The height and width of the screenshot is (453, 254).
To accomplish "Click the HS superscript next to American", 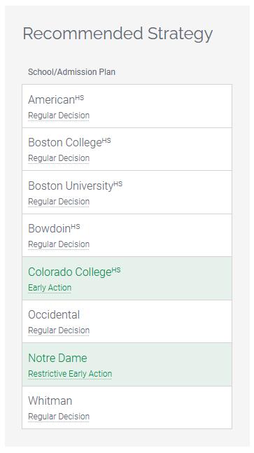I will pos(80,97).
